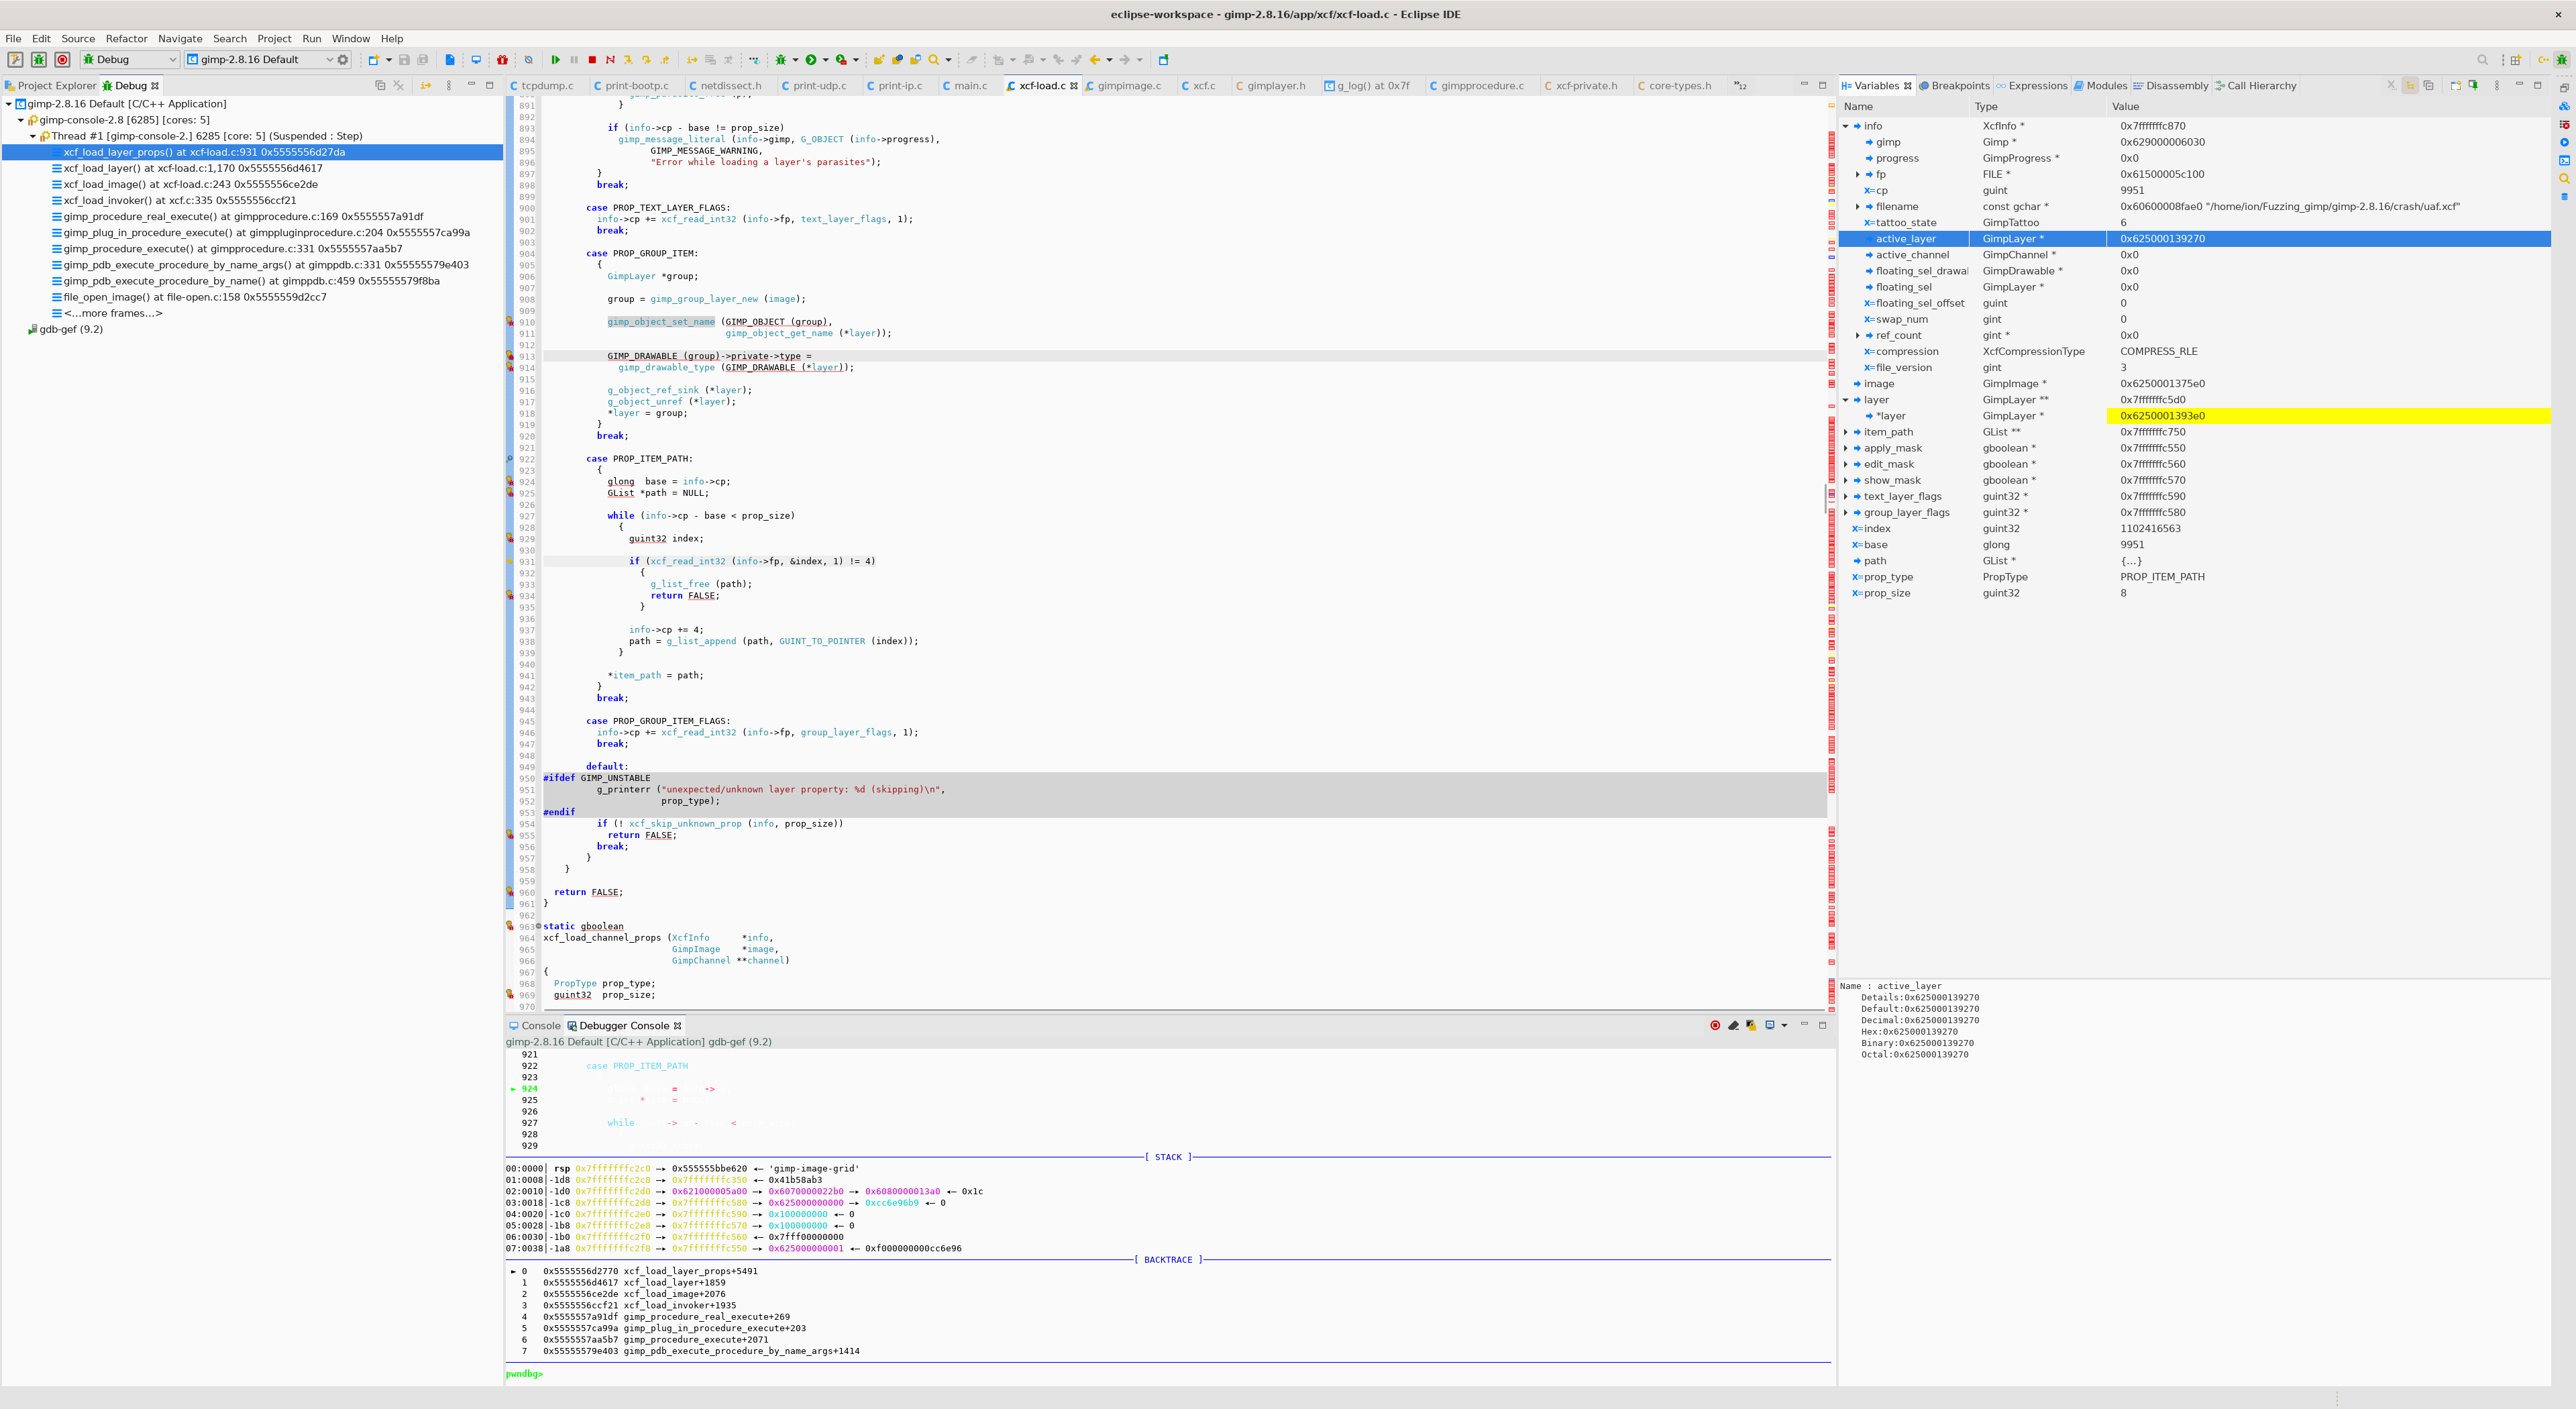
Task: Select the <...more frames...> entry
Action: [113, 313]
